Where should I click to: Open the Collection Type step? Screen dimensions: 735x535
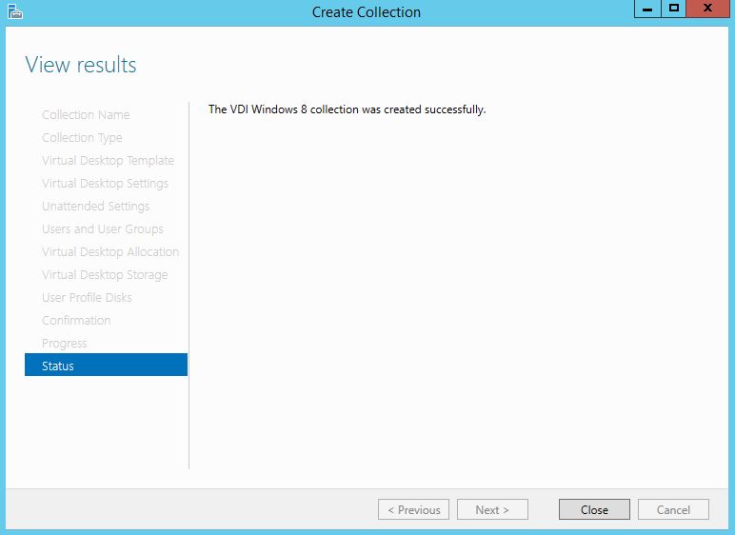tap(82, 137)
